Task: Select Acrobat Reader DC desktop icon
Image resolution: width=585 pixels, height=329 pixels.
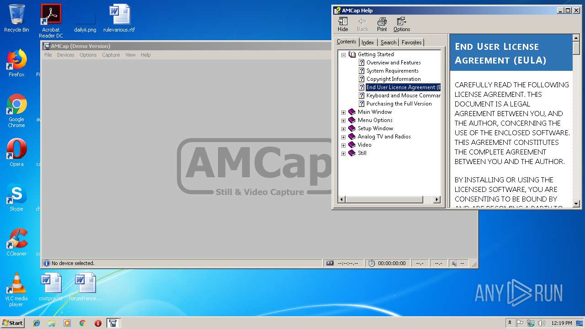Action: pyautogui.click(x=51, y=21)
